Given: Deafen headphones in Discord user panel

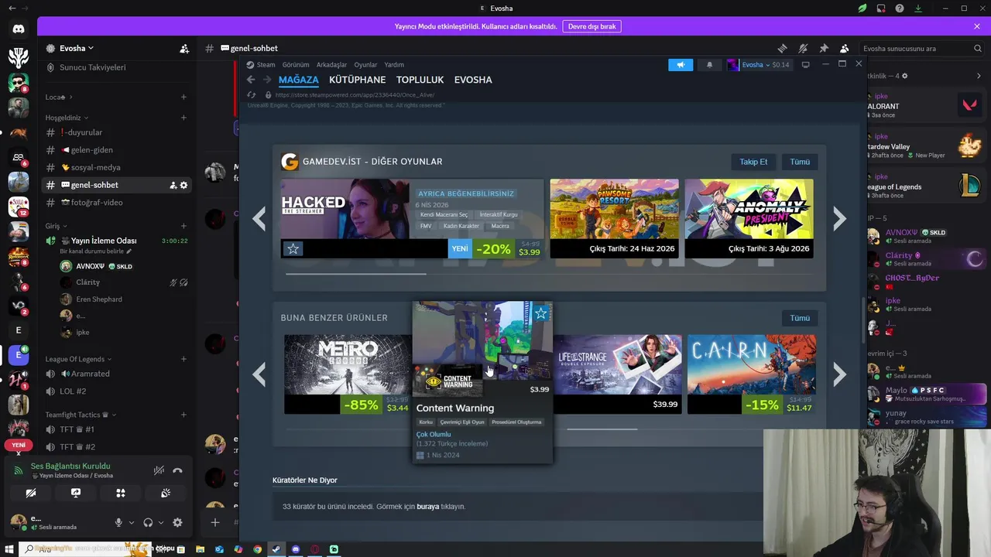Looking at the screenshot, I should coord(148,522).
